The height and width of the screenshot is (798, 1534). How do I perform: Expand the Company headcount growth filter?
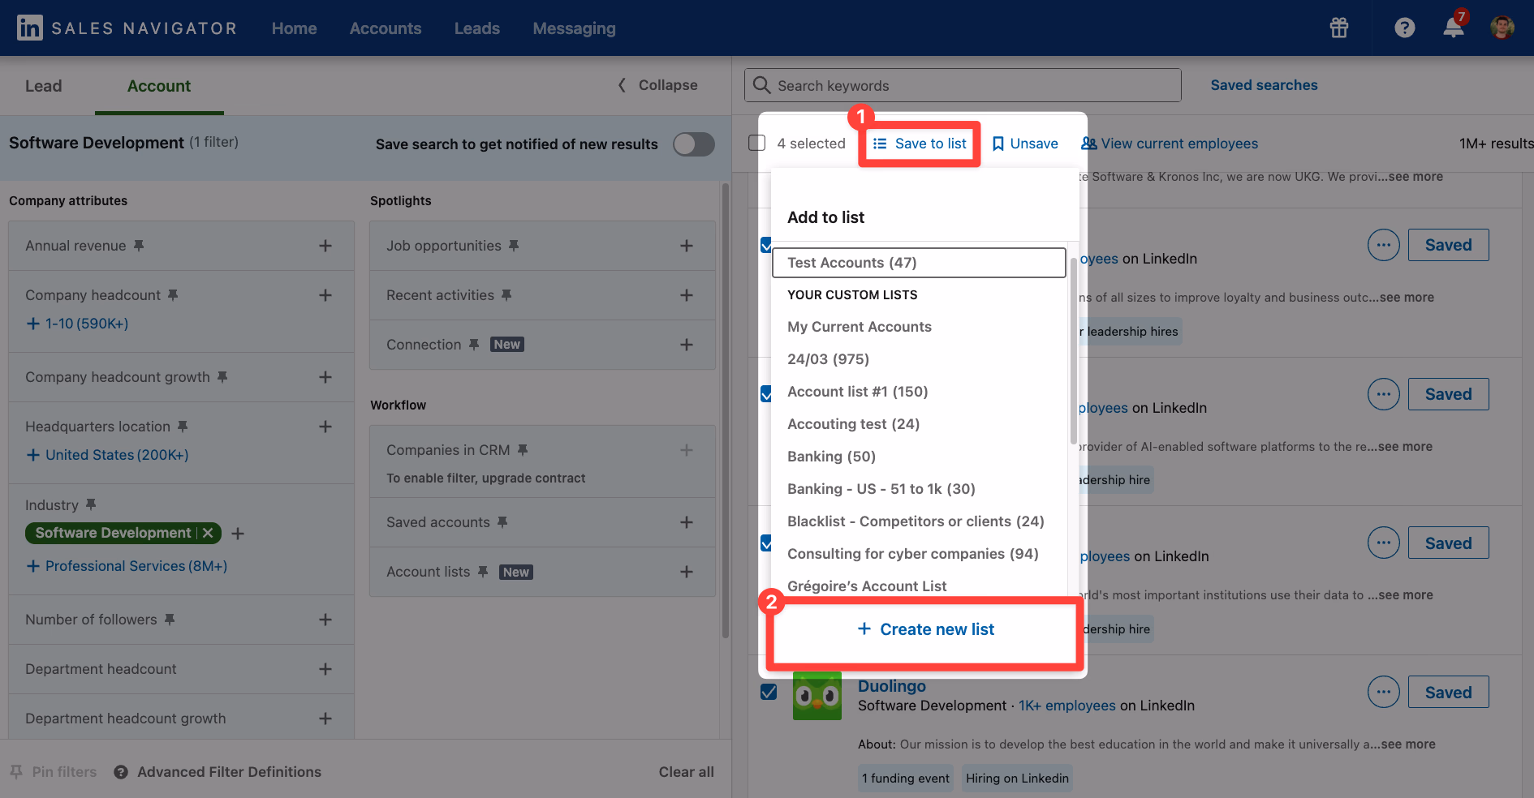click(x=325, y=377)
